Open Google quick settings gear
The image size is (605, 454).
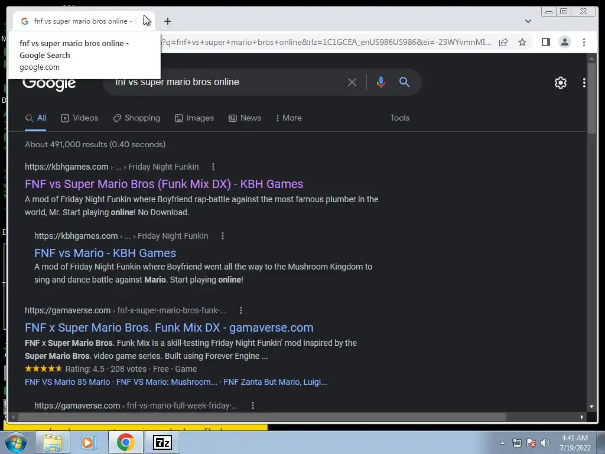click(560, 83)
